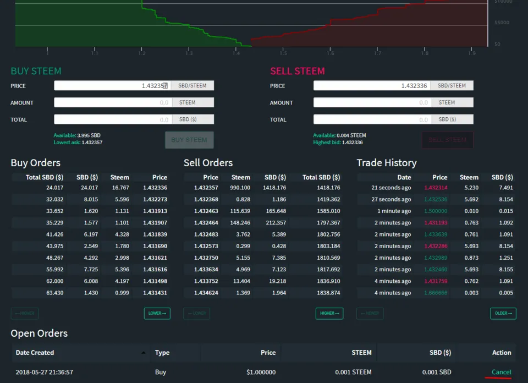528x383 pixels.
Task: Click trade history price 1.432536
Action: click(x=436, y=199)
